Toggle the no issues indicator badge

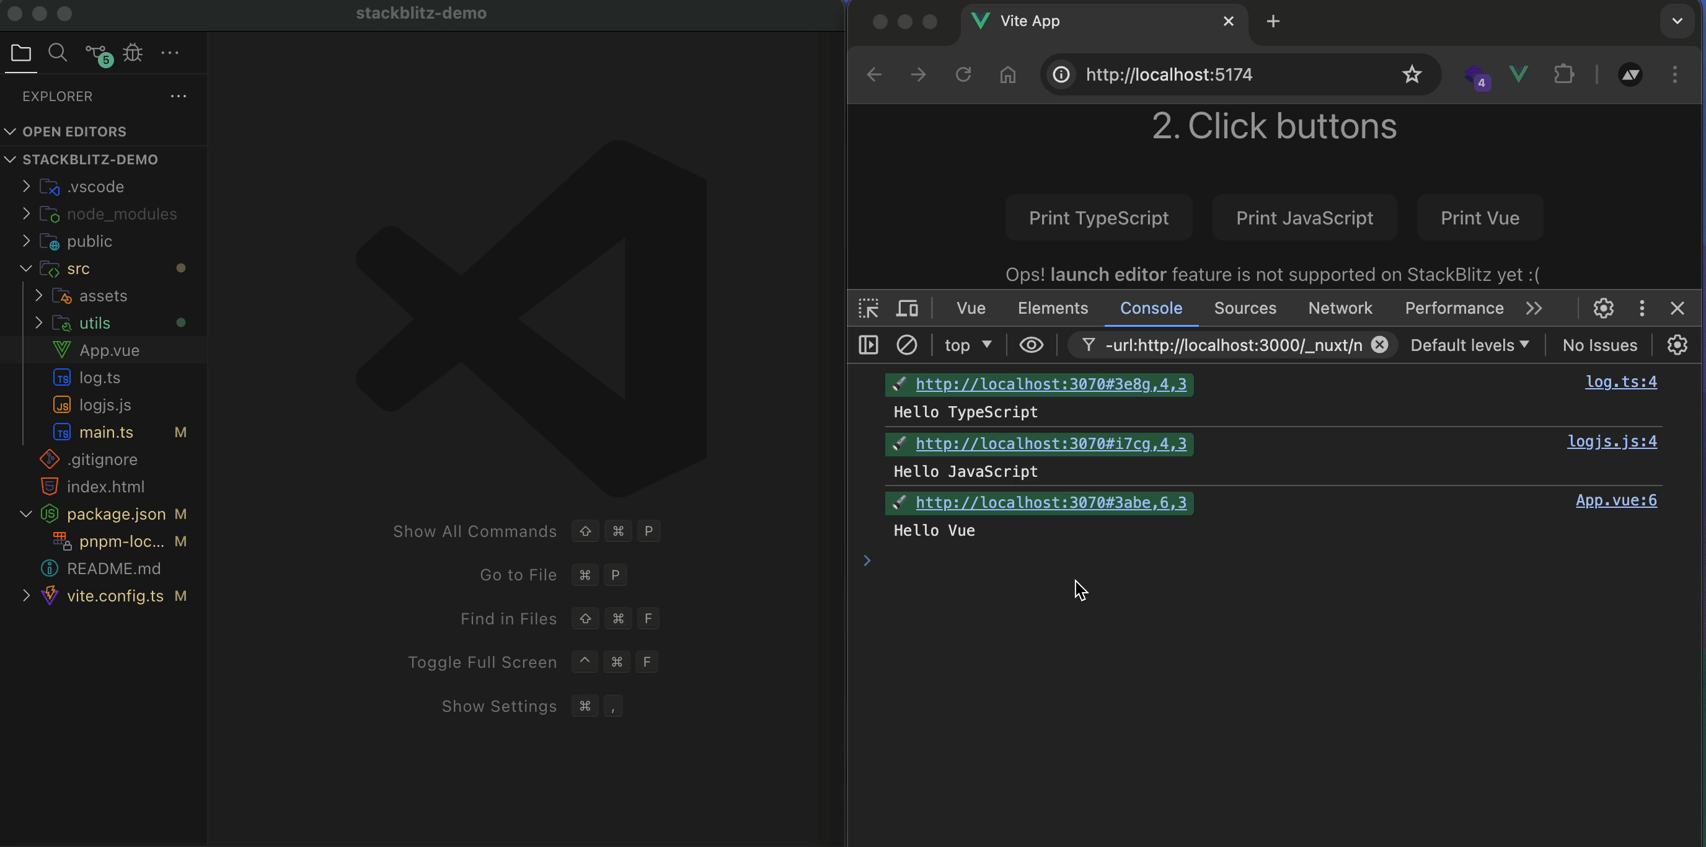tap(1599, 346)
